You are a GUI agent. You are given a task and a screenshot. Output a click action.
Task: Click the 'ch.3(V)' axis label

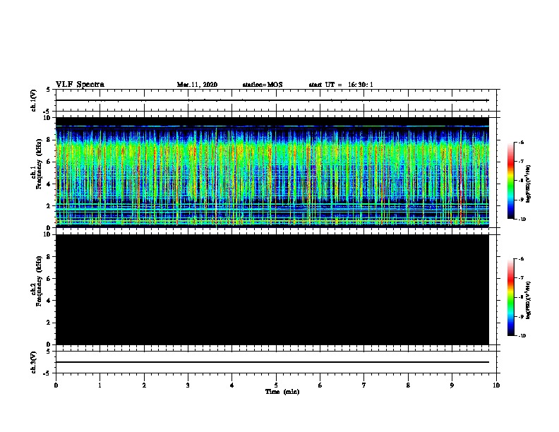click(x=33, y=362)
